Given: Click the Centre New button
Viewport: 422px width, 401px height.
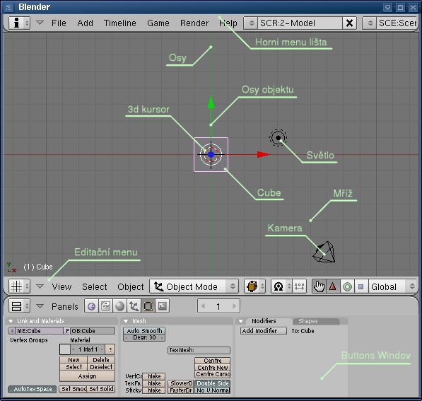Looking at the screenshot, I should (x=213, y=368).
